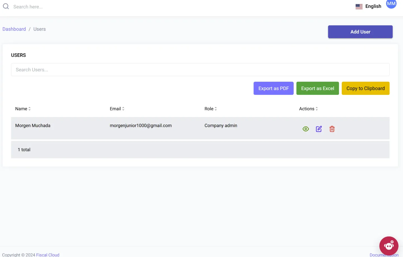
Task: Delete Morgen Muchada with the trash icon
Action: 332,129
